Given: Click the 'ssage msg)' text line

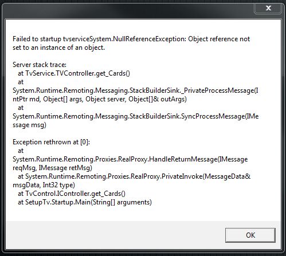Looking at the screenshot, I should point(29,125).
